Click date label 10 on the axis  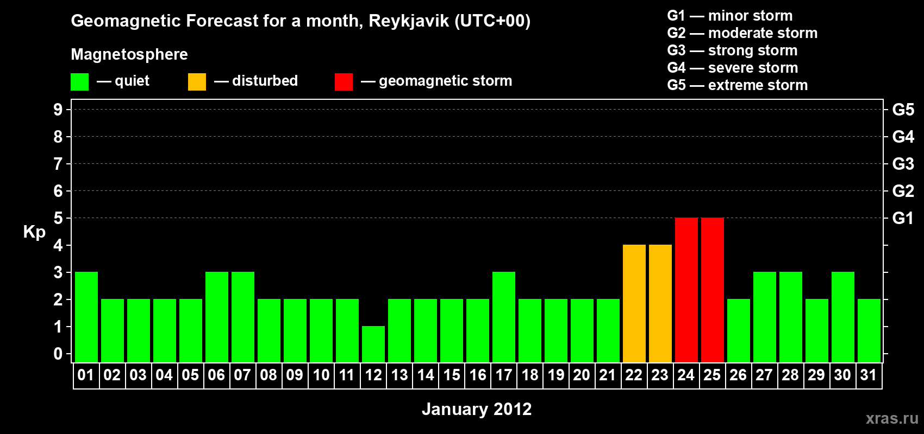tap(321, 375)
